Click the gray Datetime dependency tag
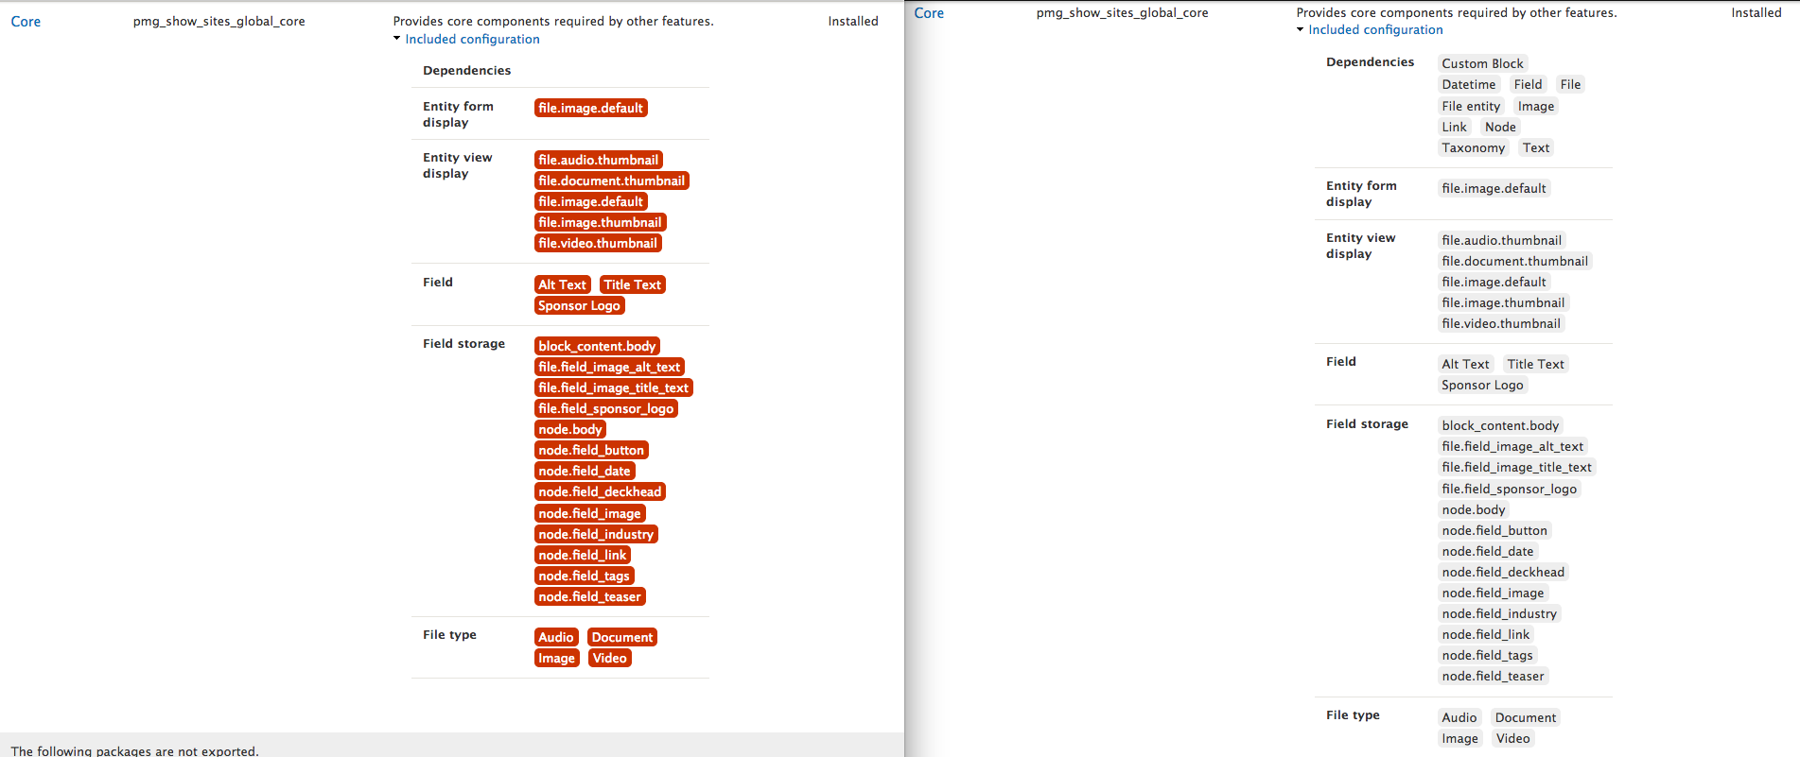The image size is (1800, 757). [1469, 84]
